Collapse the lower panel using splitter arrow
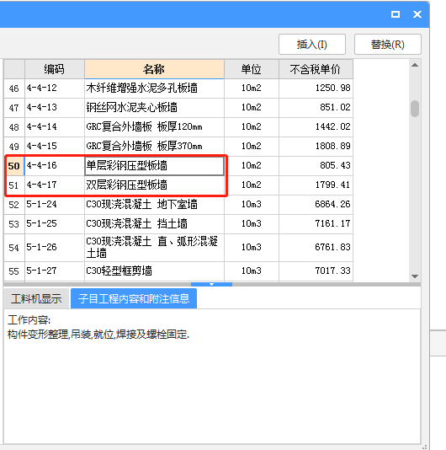The image size is (446, 450). point(211,284)
